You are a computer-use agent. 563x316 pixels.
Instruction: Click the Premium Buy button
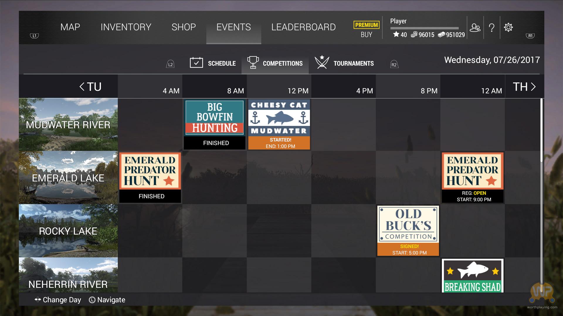[x=366, y=30]
